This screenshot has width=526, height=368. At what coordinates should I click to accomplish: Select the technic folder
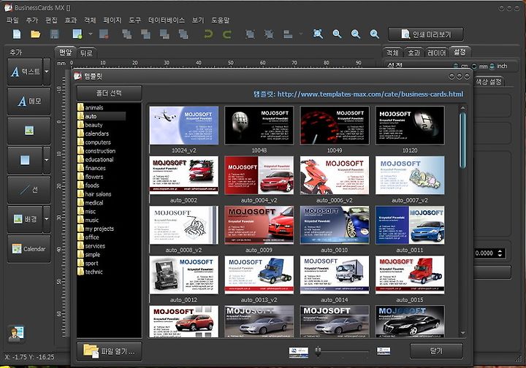pyautogui.click(x=94, y=272)
